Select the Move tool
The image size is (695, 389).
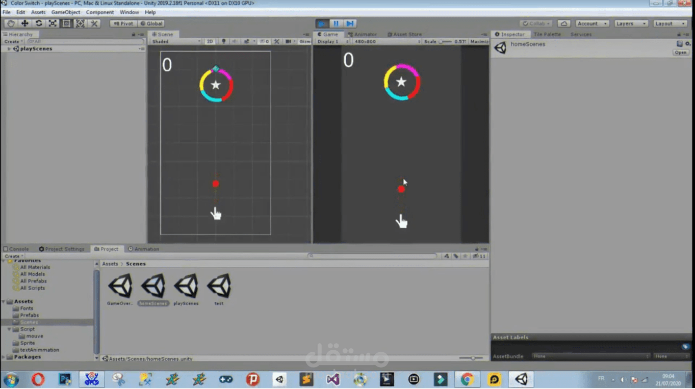[x=24, y=23]
